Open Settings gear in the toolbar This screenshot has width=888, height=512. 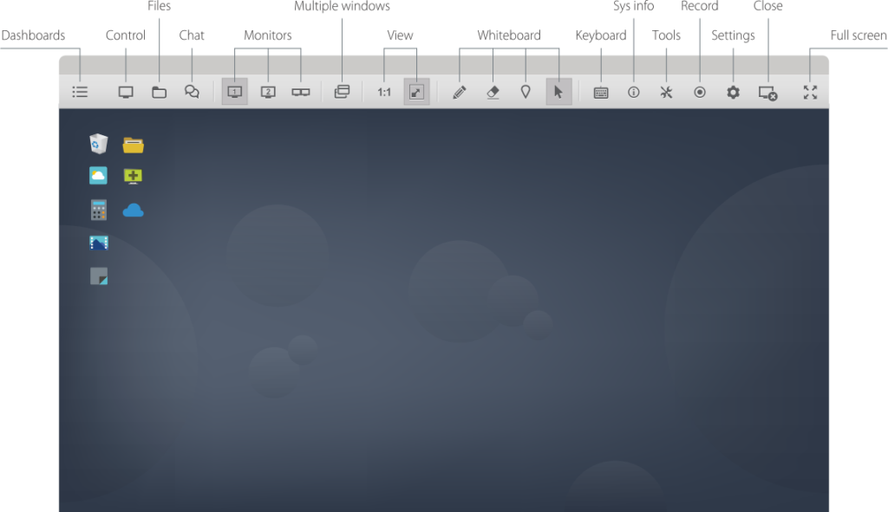coord(734,92)
